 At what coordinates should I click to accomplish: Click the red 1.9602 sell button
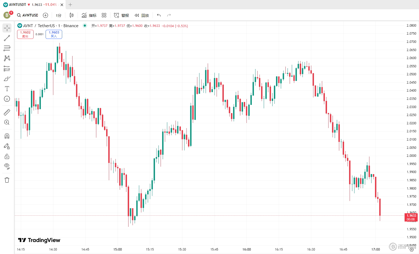[25, 34]
